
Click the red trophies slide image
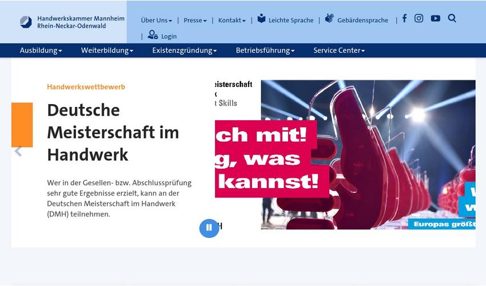[x=366, y=154]
